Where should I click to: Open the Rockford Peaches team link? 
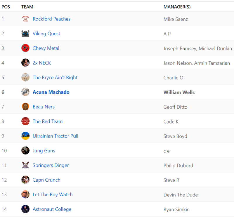click(51, 19)
